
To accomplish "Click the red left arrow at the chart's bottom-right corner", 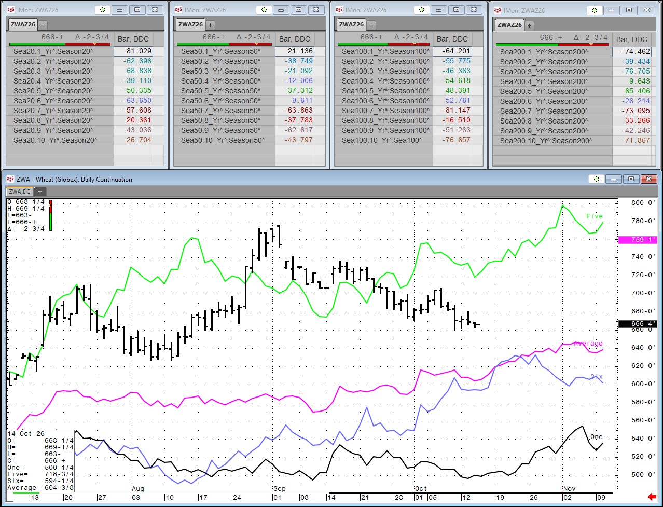I will tap(652, 497).
